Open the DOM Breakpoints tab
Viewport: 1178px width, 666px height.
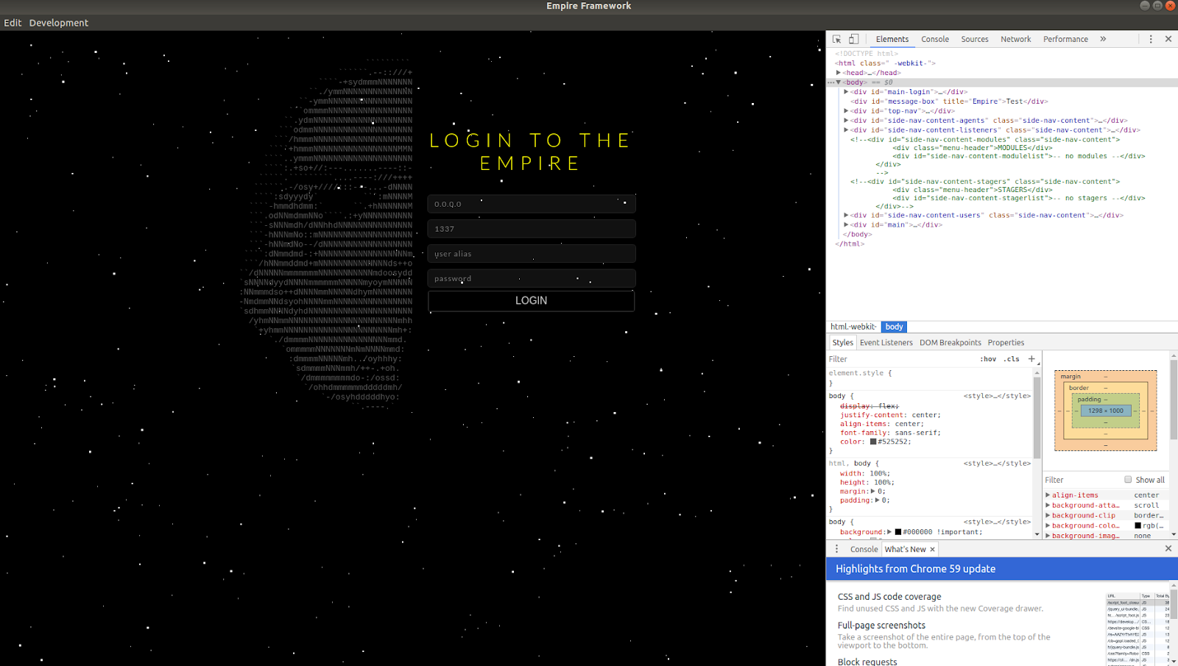pos(950,343)
